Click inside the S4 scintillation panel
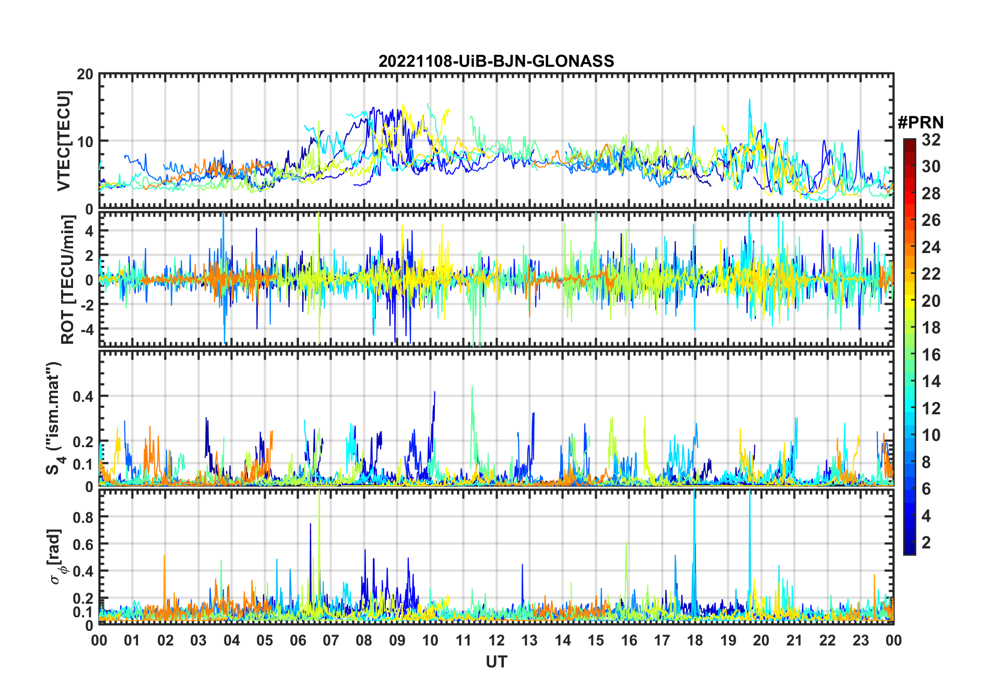This screenshot has height=694, width=993. (496, 418)
